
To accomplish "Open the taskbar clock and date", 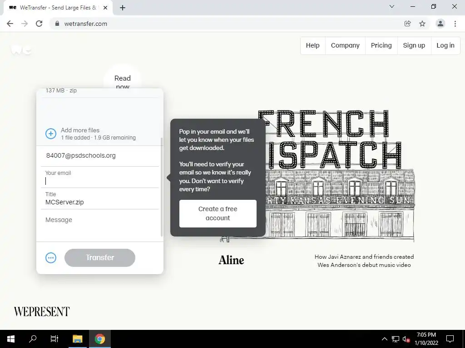I will [426, 339].
